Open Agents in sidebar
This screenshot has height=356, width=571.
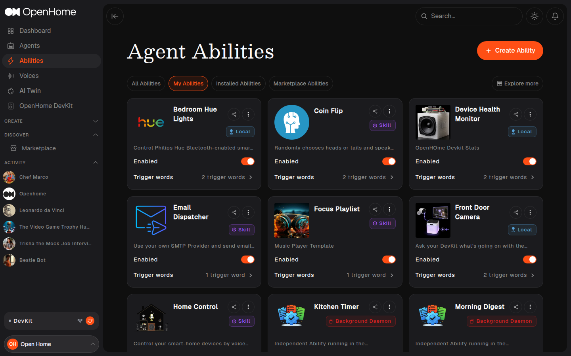tap(52, 46)
